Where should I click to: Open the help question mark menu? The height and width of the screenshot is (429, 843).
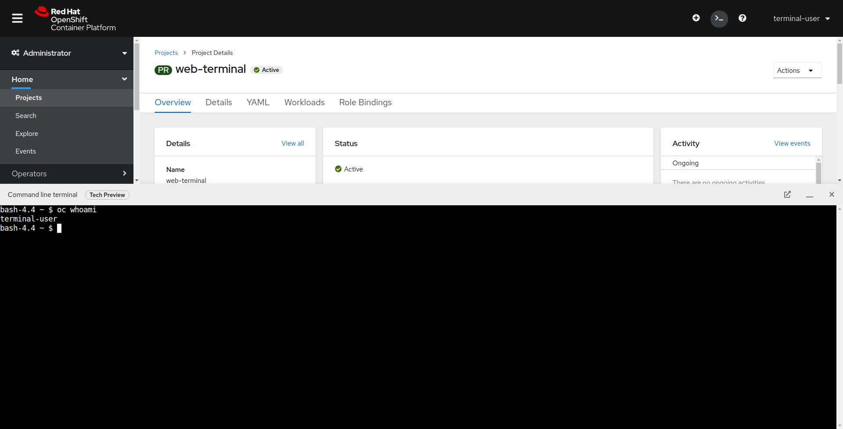[742, 18]
